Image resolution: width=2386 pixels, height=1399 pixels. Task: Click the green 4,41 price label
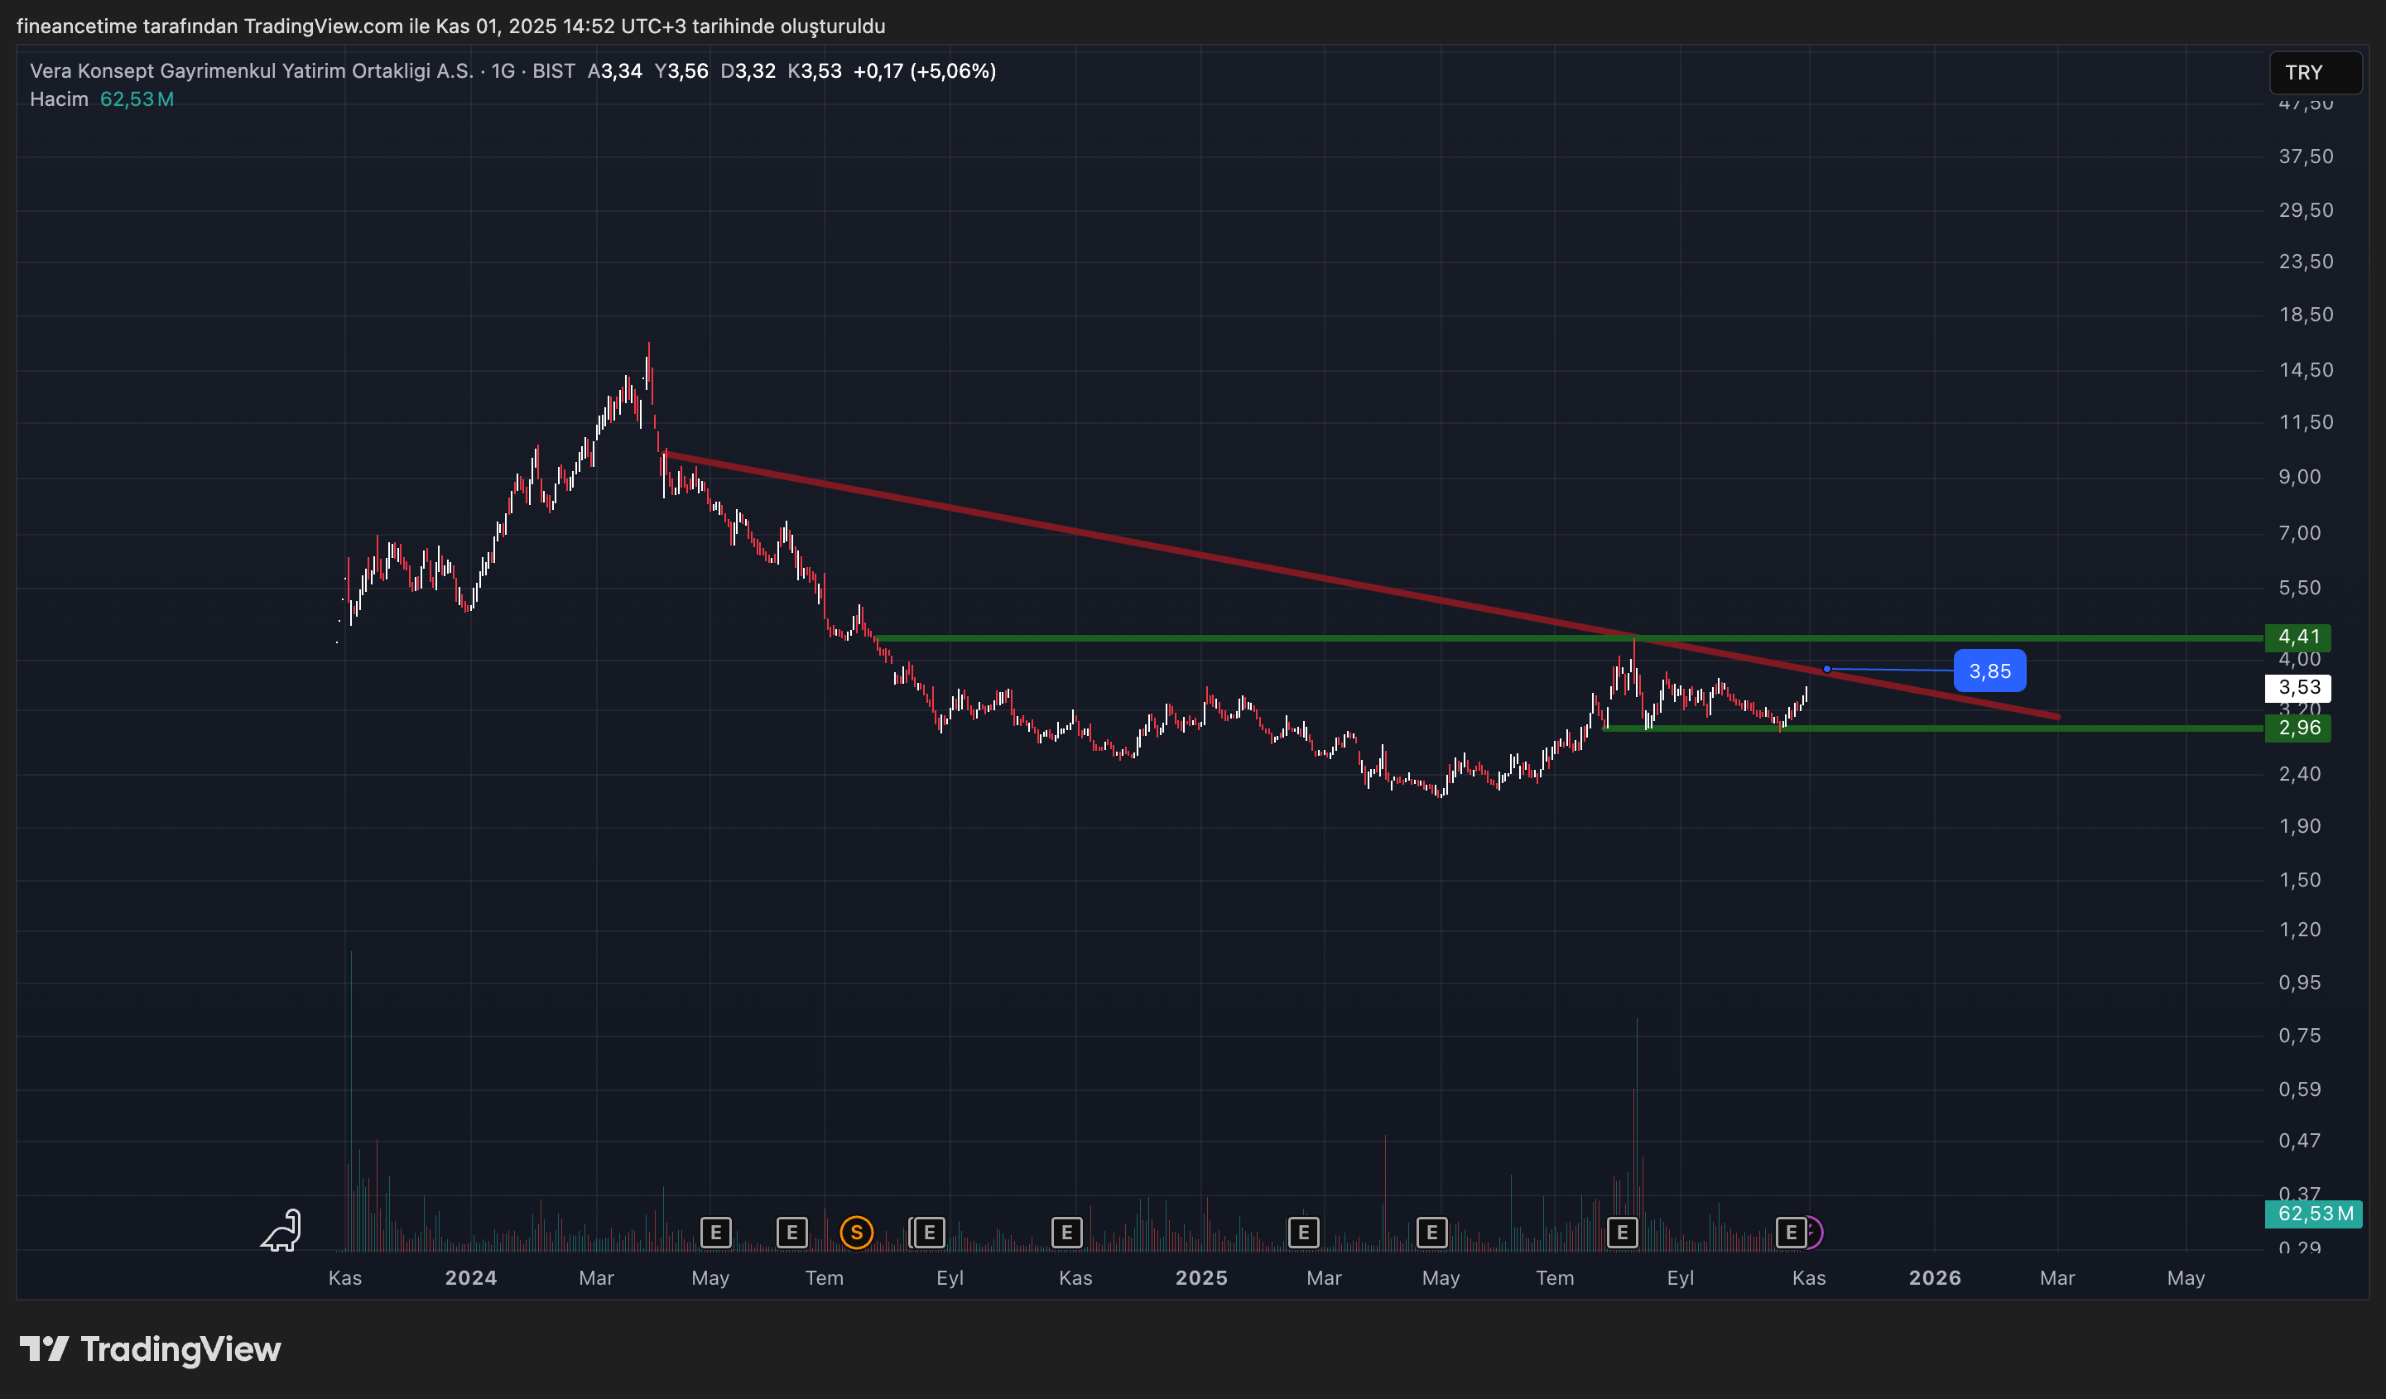[x=2298, y=637]
